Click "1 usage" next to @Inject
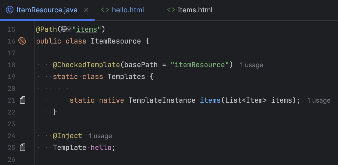This screenshot has height=165, width=338. coord(100,136)
